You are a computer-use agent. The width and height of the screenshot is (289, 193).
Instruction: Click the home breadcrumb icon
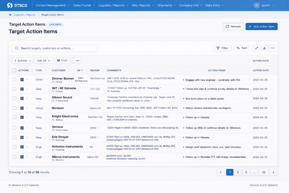point(10,15)
